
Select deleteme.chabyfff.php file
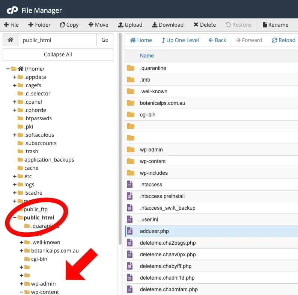point(166,266)
